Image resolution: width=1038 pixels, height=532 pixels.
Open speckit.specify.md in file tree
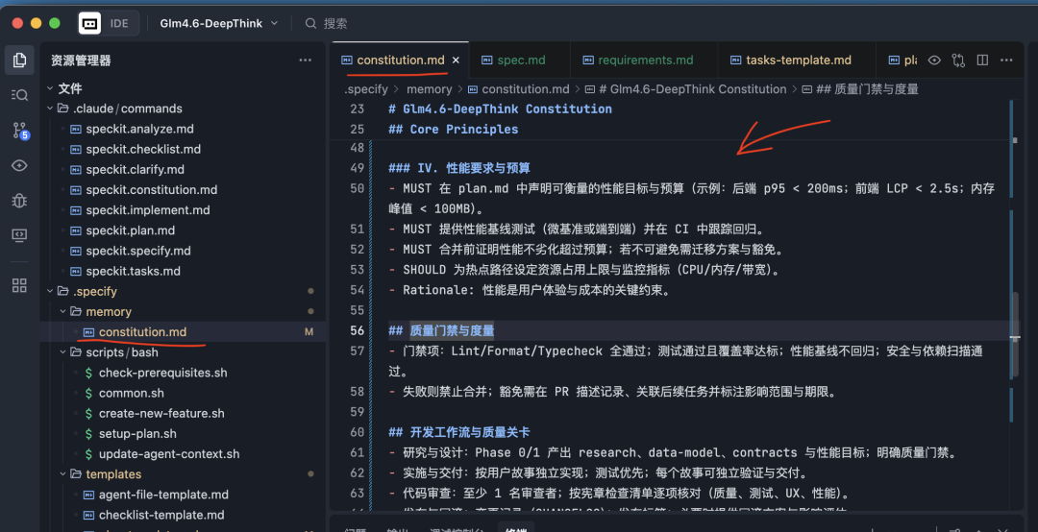click(138, 251)
